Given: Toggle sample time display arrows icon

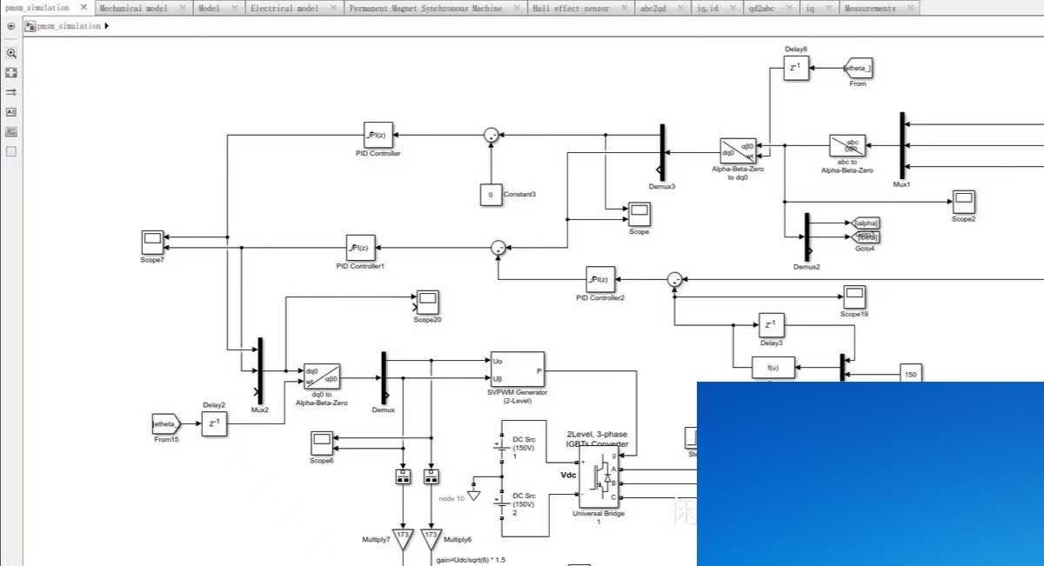Looking at the screenshot, I should [x=11, y=92].
